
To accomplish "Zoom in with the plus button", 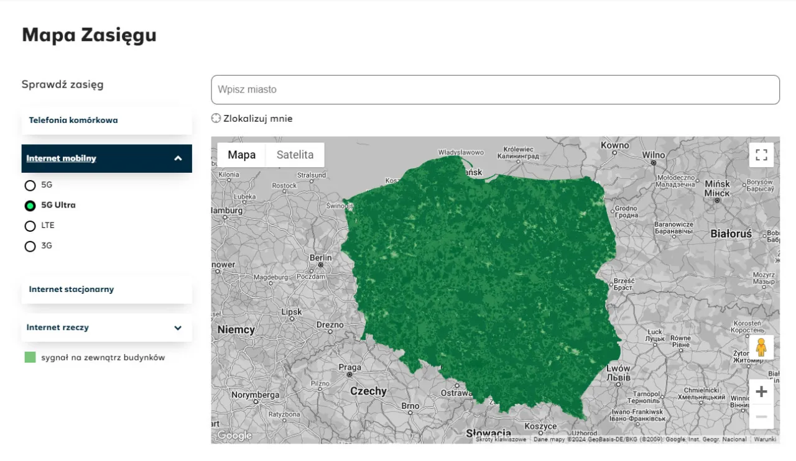I will coord(761,392).
